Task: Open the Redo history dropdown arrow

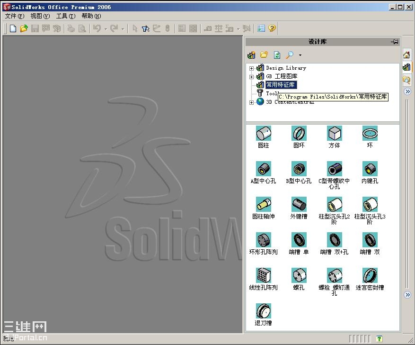Action: coord(123,29)
